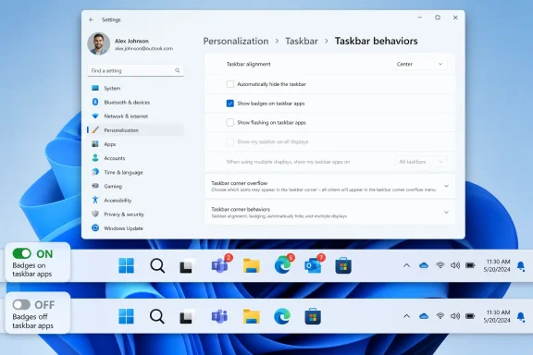This screenshot has width=533, height=355.
Task: Open Apps in the sidebar
Action: 136,144
